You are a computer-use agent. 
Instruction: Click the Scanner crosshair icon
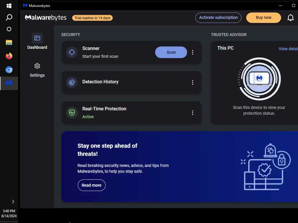pyautogui.click(x=72, y=52)
